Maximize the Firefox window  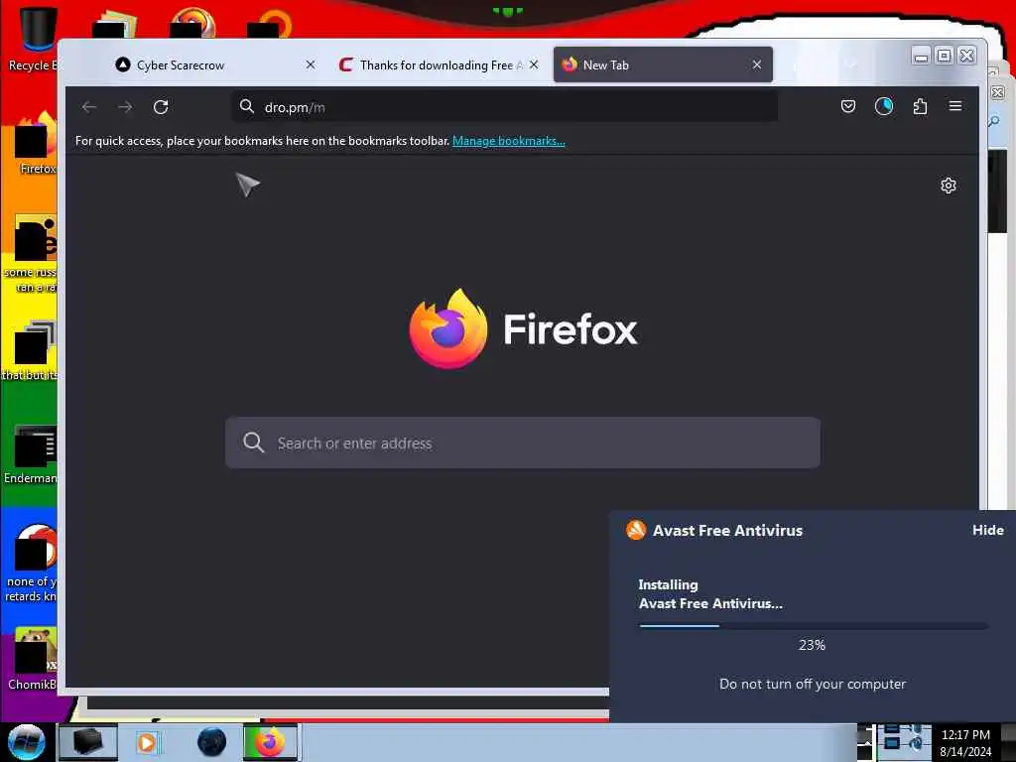pos(945,56)
